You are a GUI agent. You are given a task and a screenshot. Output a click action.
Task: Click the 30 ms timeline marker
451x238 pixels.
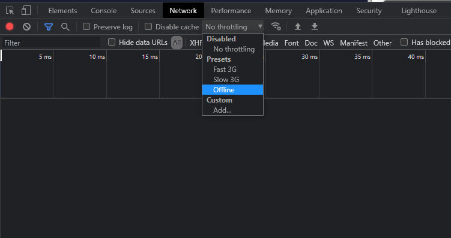pyautogui.click(x=309, y=57)
